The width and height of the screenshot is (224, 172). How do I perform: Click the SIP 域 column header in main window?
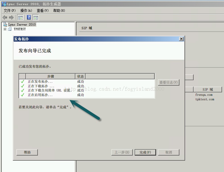[x=208, y=90]
